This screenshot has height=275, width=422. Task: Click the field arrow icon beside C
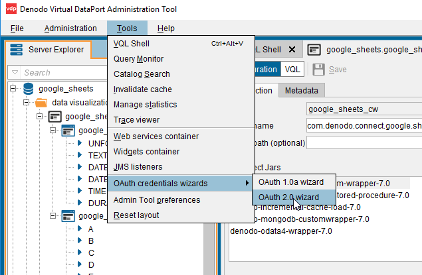click(80, 252)
